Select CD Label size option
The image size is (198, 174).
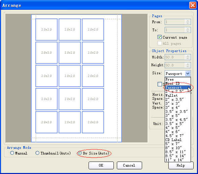coord(178,140)
